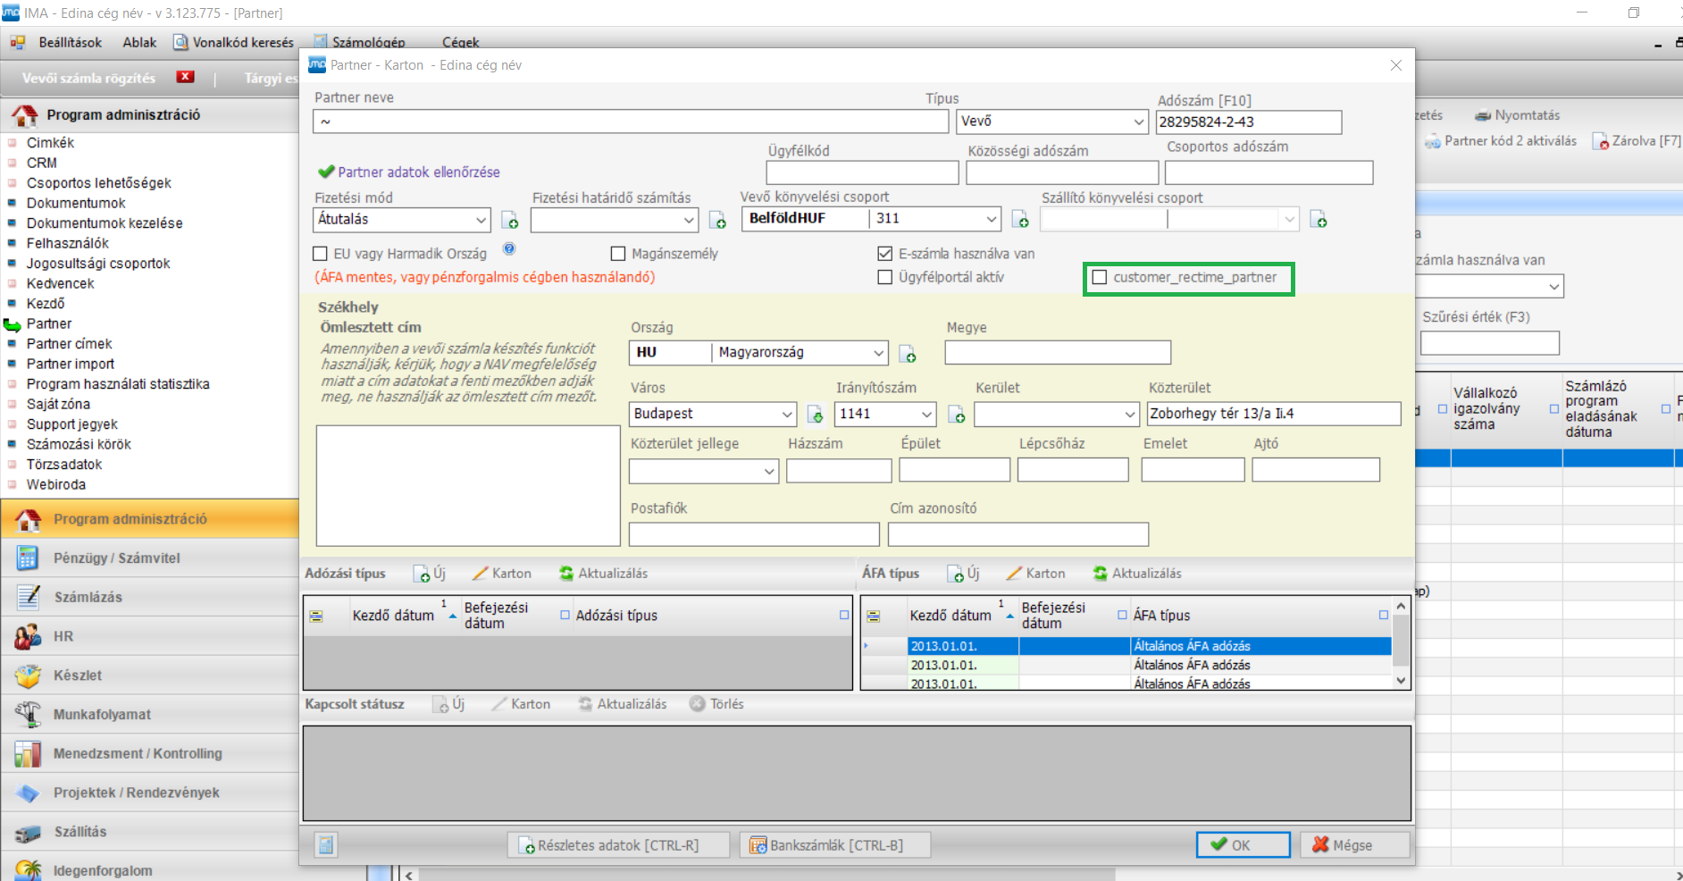Click add icon next to Fizetési mód
The width and height of the screenshot is (1683, 881).
510,220
